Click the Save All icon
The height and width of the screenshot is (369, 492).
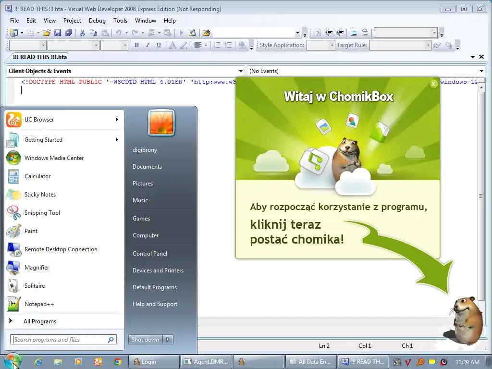69,33
